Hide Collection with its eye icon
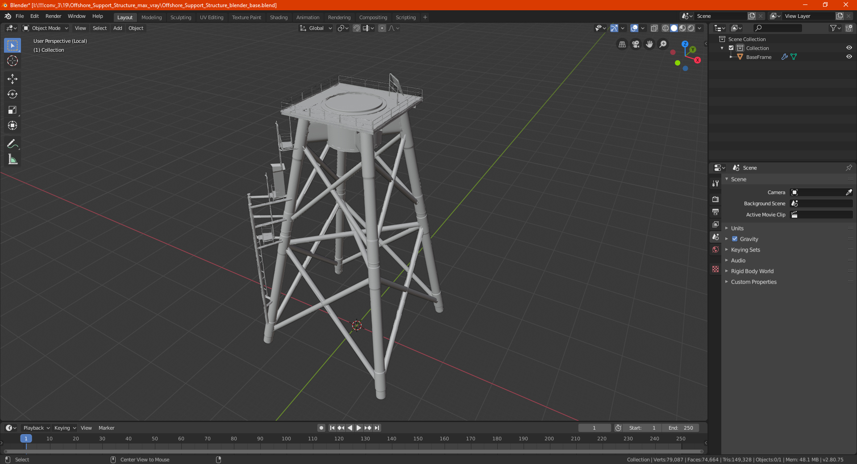 (x=849, y=48)
